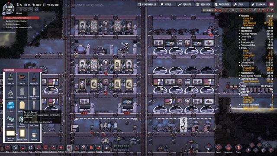Activate the Deconstruct tool
Image resolution: width=277 pixels, height=156 pixels.
(x=228, y=148)
